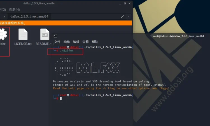
Task: Select the dalfox executable gear icon
Action: [3, 34]
